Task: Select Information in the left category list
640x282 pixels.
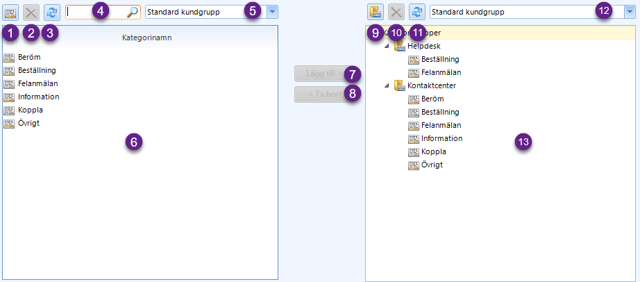Action: [x=39, y=97]
